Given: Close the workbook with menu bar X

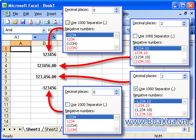Looking at the screenshot, I should coord(192,13).
